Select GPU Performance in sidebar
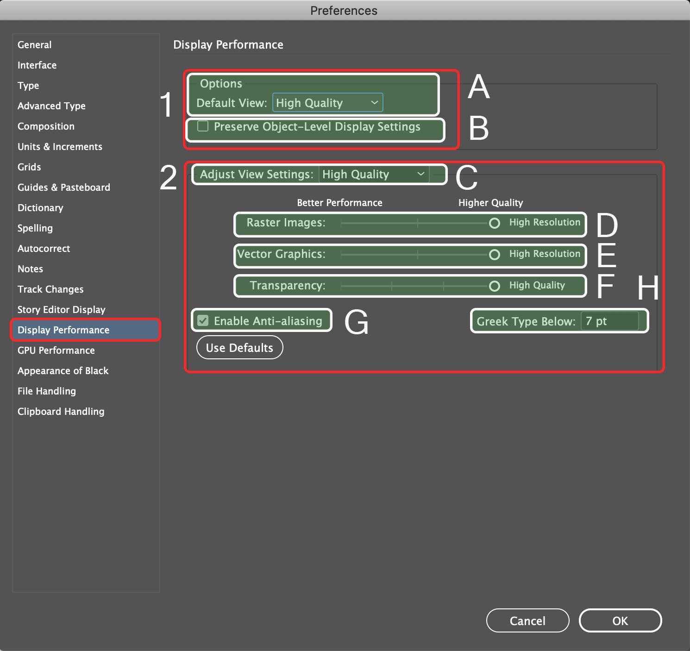The width and height of the screenshot is (690, 651). (56, 351)
